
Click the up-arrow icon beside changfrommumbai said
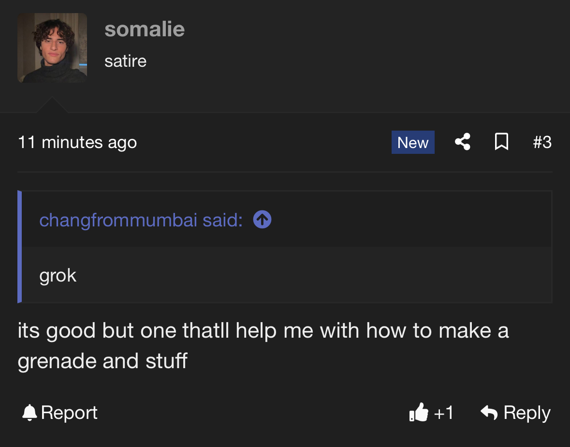(x=262, y=220)
